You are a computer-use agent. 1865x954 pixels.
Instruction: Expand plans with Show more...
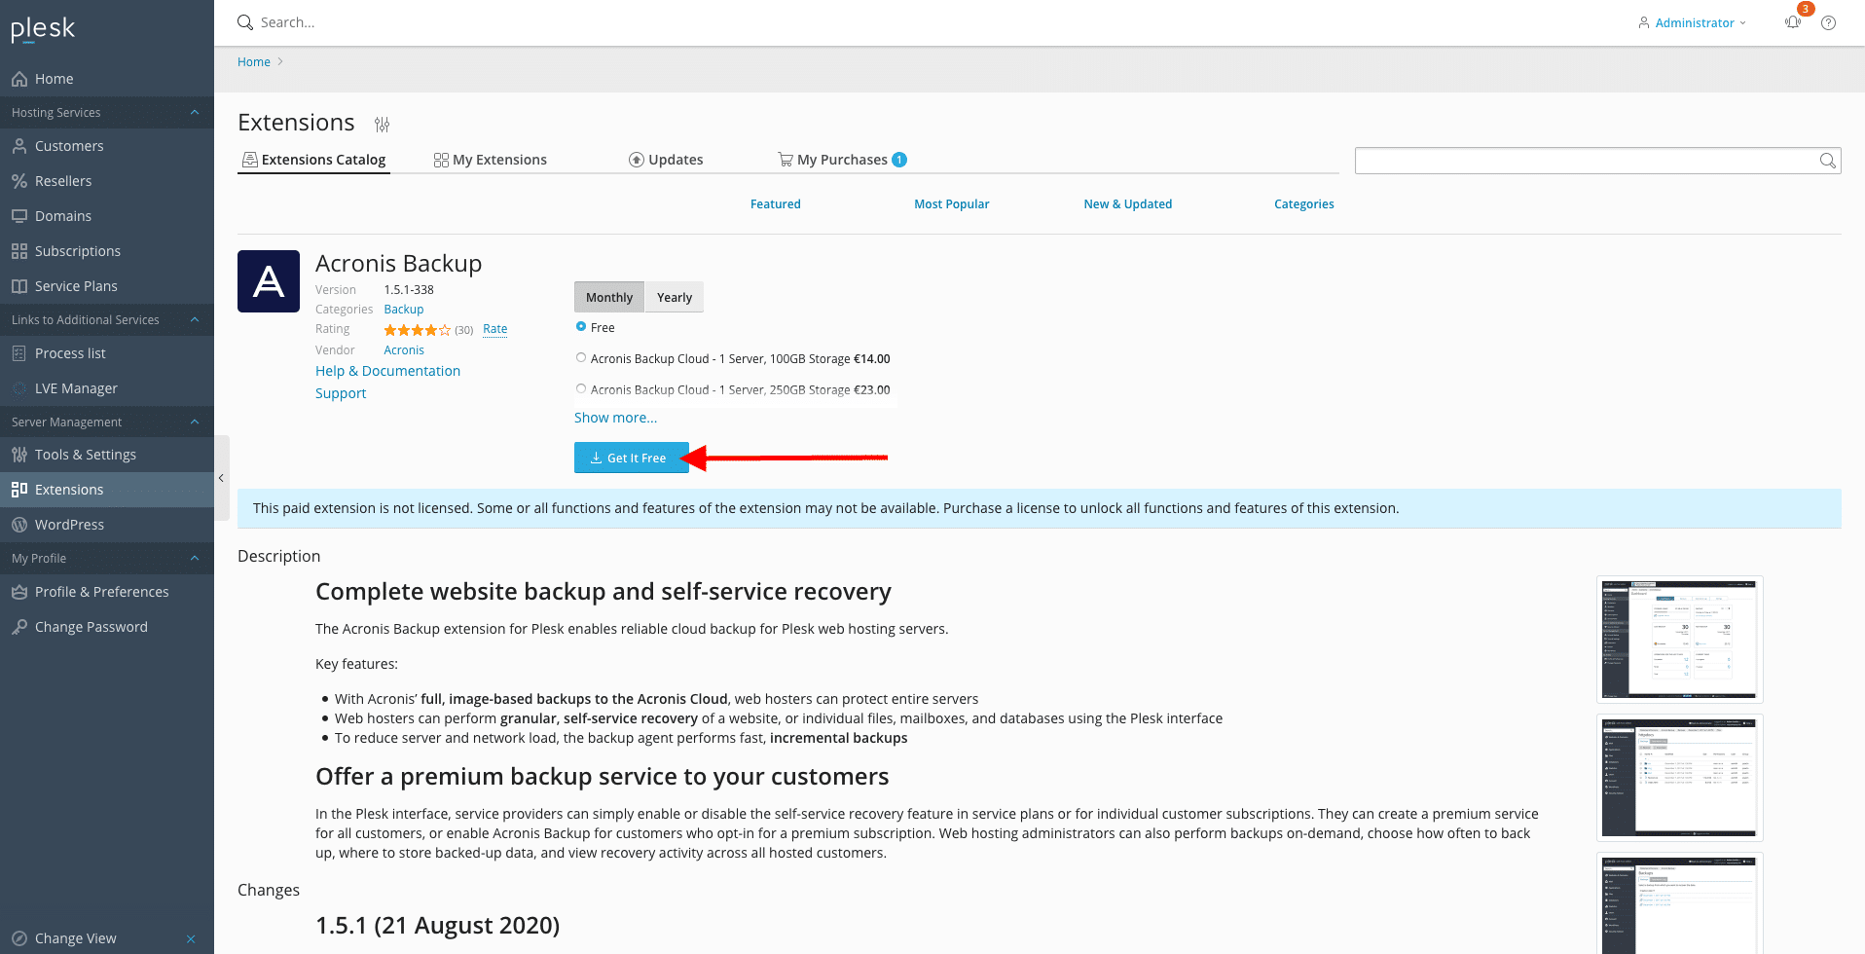tap(615, 418)
